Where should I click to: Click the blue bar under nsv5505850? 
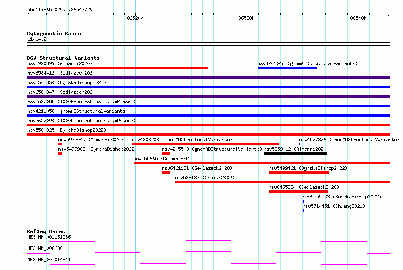[x=208, y=87]
